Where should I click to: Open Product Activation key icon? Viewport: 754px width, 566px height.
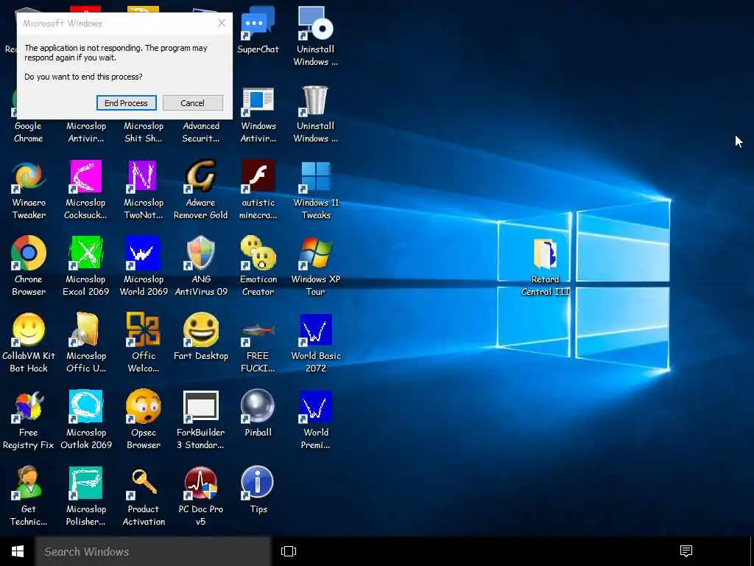click(144, 496)
